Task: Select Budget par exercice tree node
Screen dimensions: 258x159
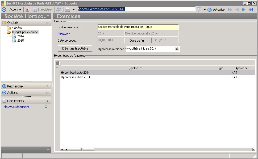Action: pos(25,32)
